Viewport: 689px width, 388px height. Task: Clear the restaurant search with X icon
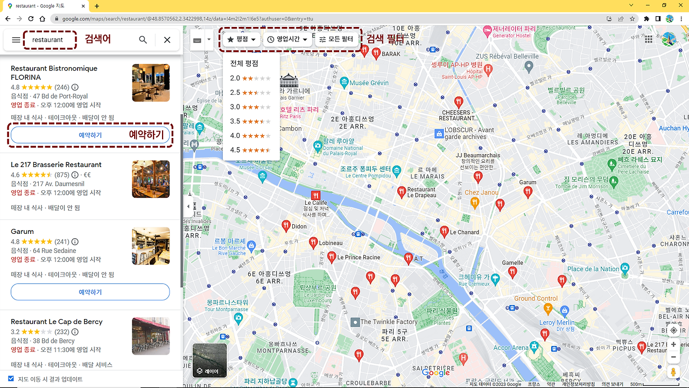[x=167, y=40]
